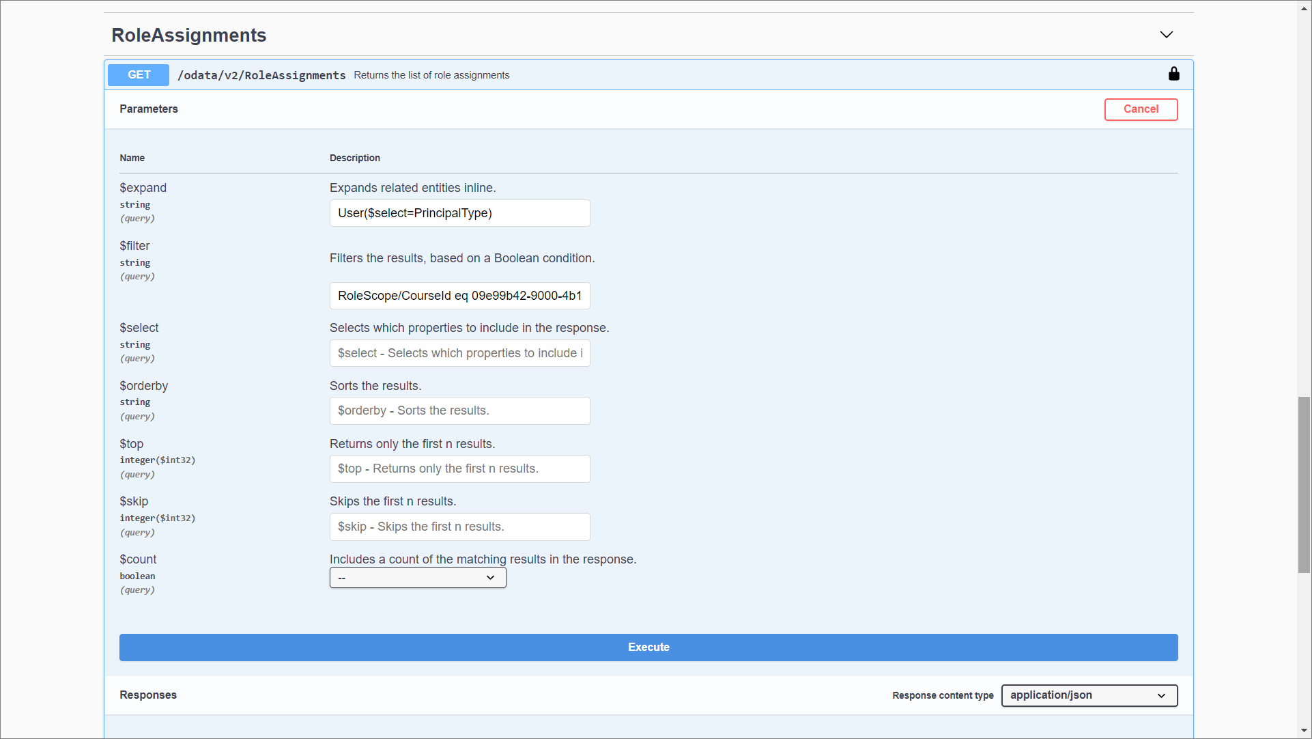
Task: Click the Responses section header
Action: click(148, 695)
